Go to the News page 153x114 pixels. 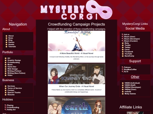point(11,38)
